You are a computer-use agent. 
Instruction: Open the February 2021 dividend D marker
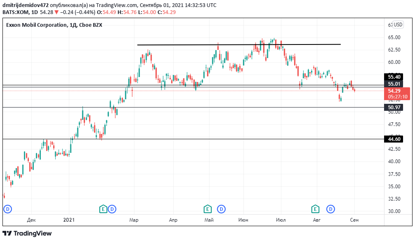[x=112, y=209]
